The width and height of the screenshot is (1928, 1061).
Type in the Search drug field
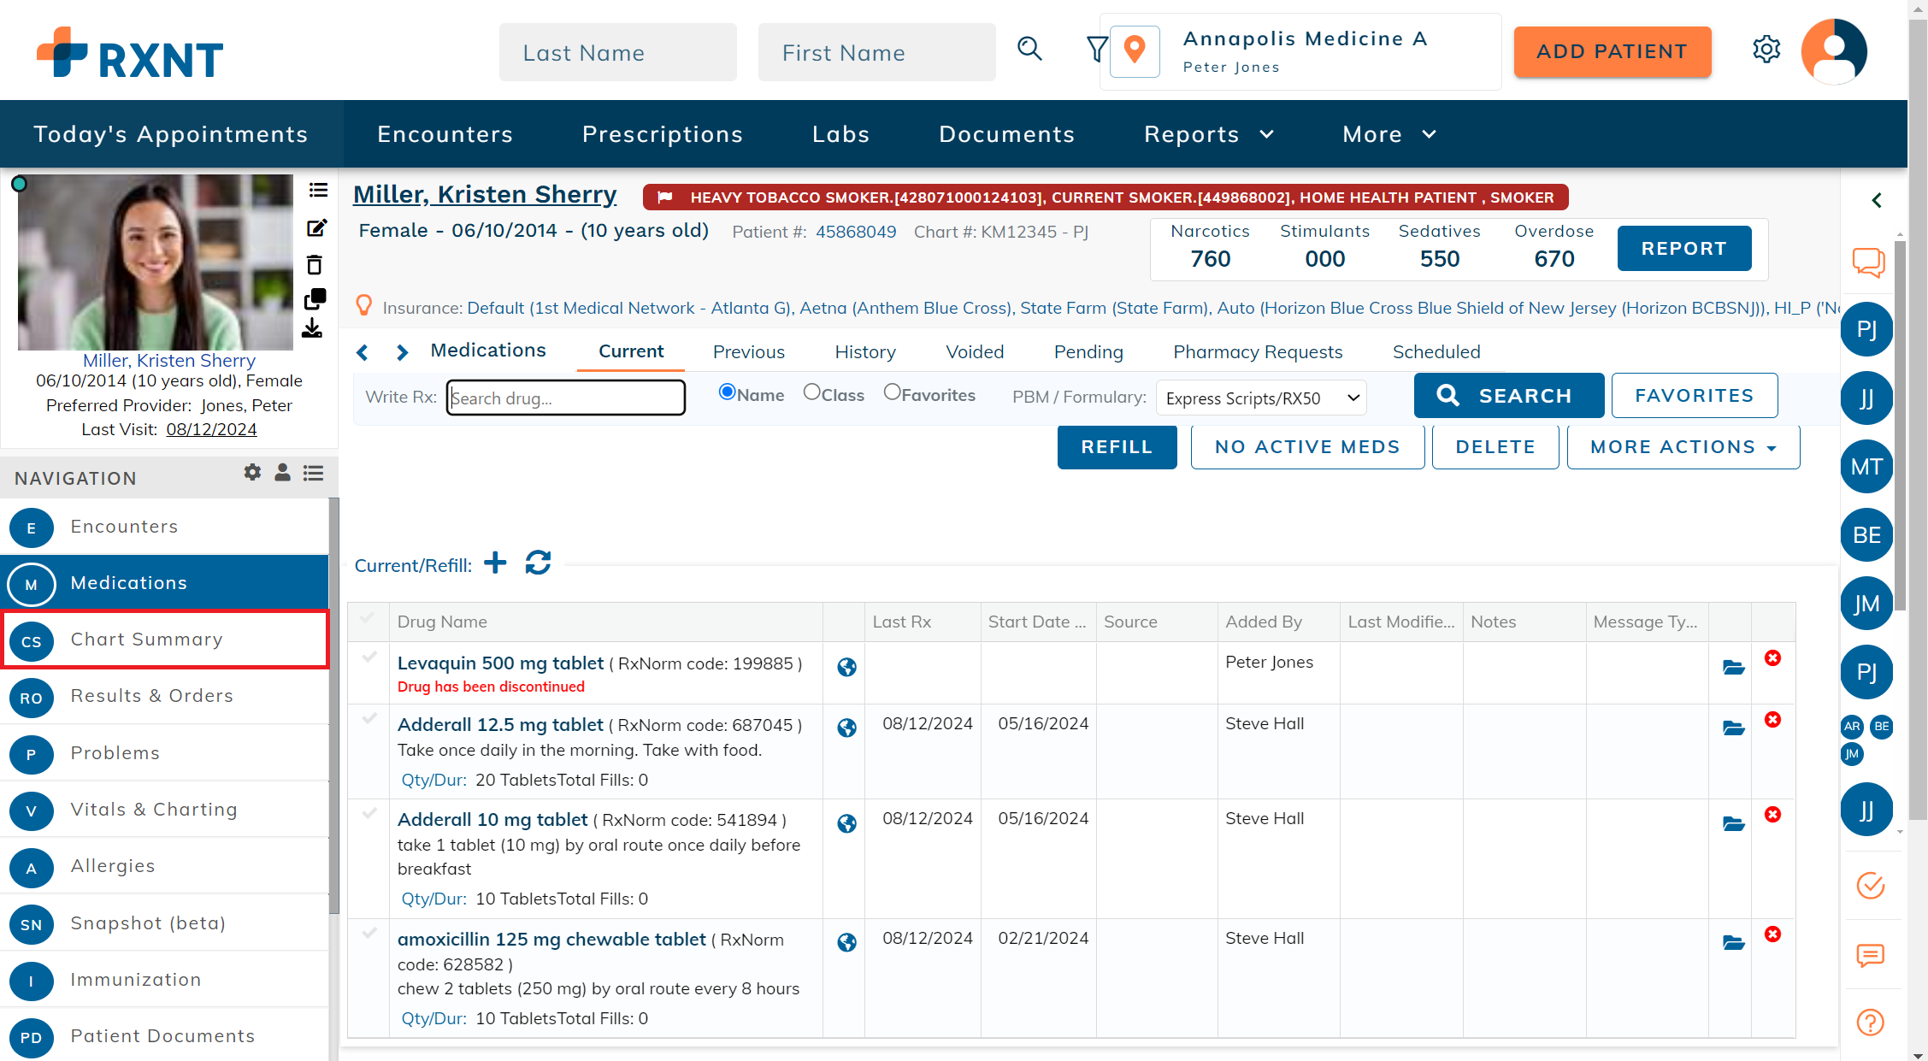tap(565, 398)
